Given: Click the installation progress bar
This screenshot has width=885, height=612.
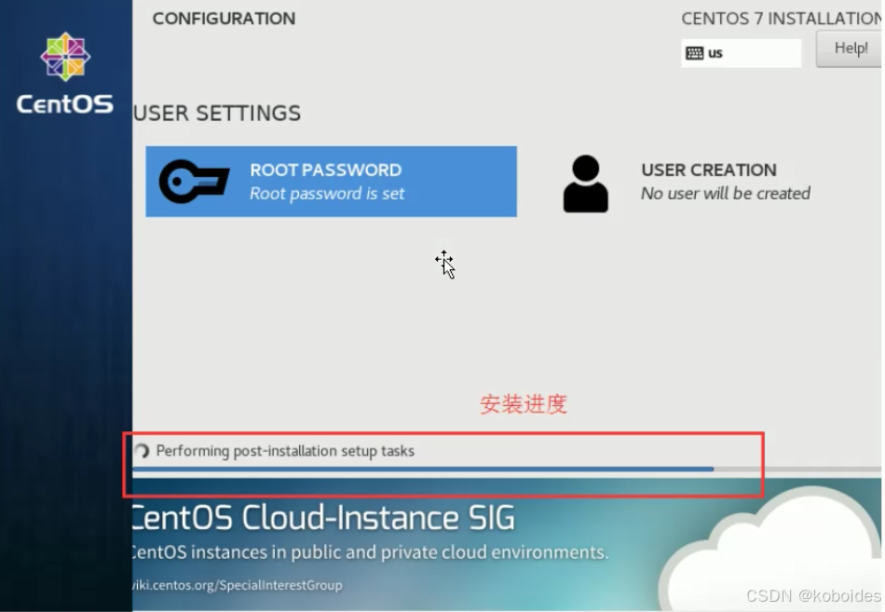Looking at the screenshot, I should [x=507, y=469].
